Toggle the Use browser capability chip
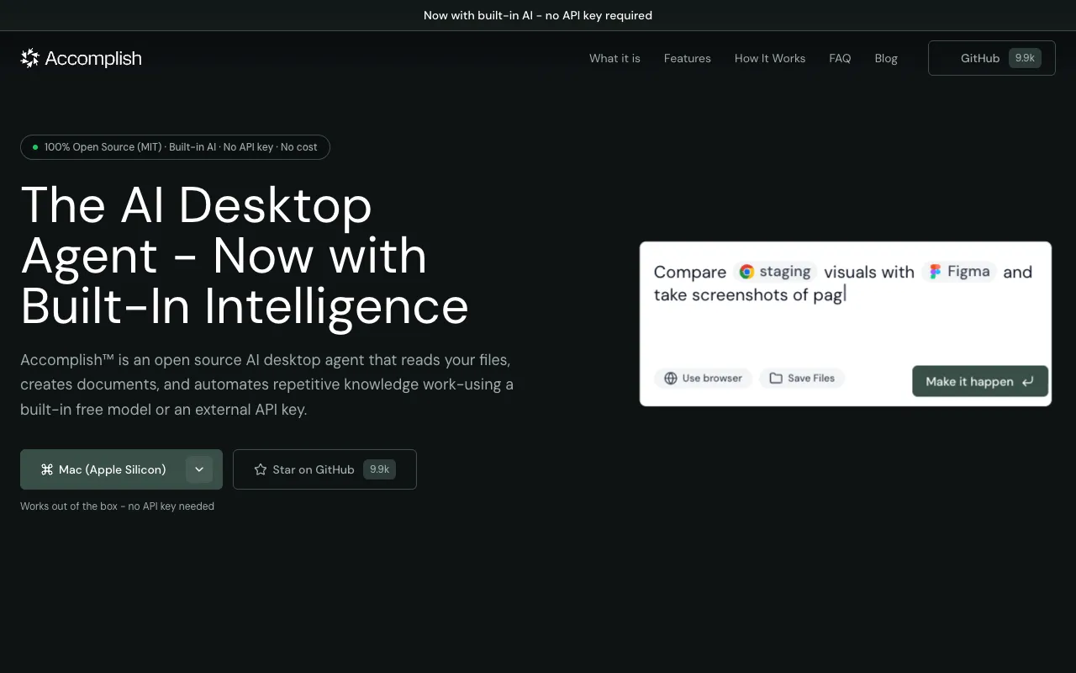The image size is (1076, 673). click(x=703, y=378)
